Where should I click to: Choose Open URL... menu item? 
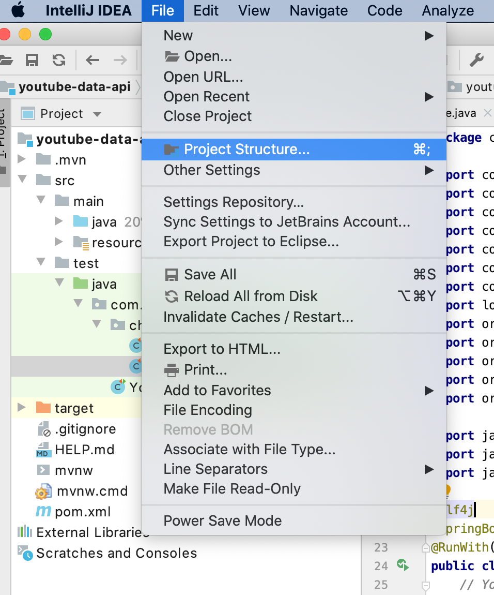click(x=294, y=77)
